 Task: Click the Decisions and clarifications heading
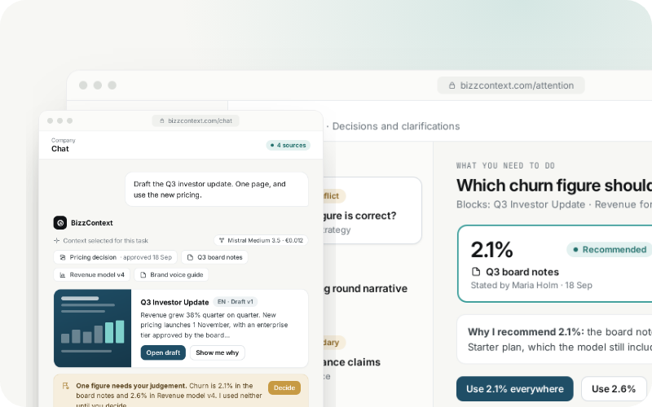click(x=396, y=126)
